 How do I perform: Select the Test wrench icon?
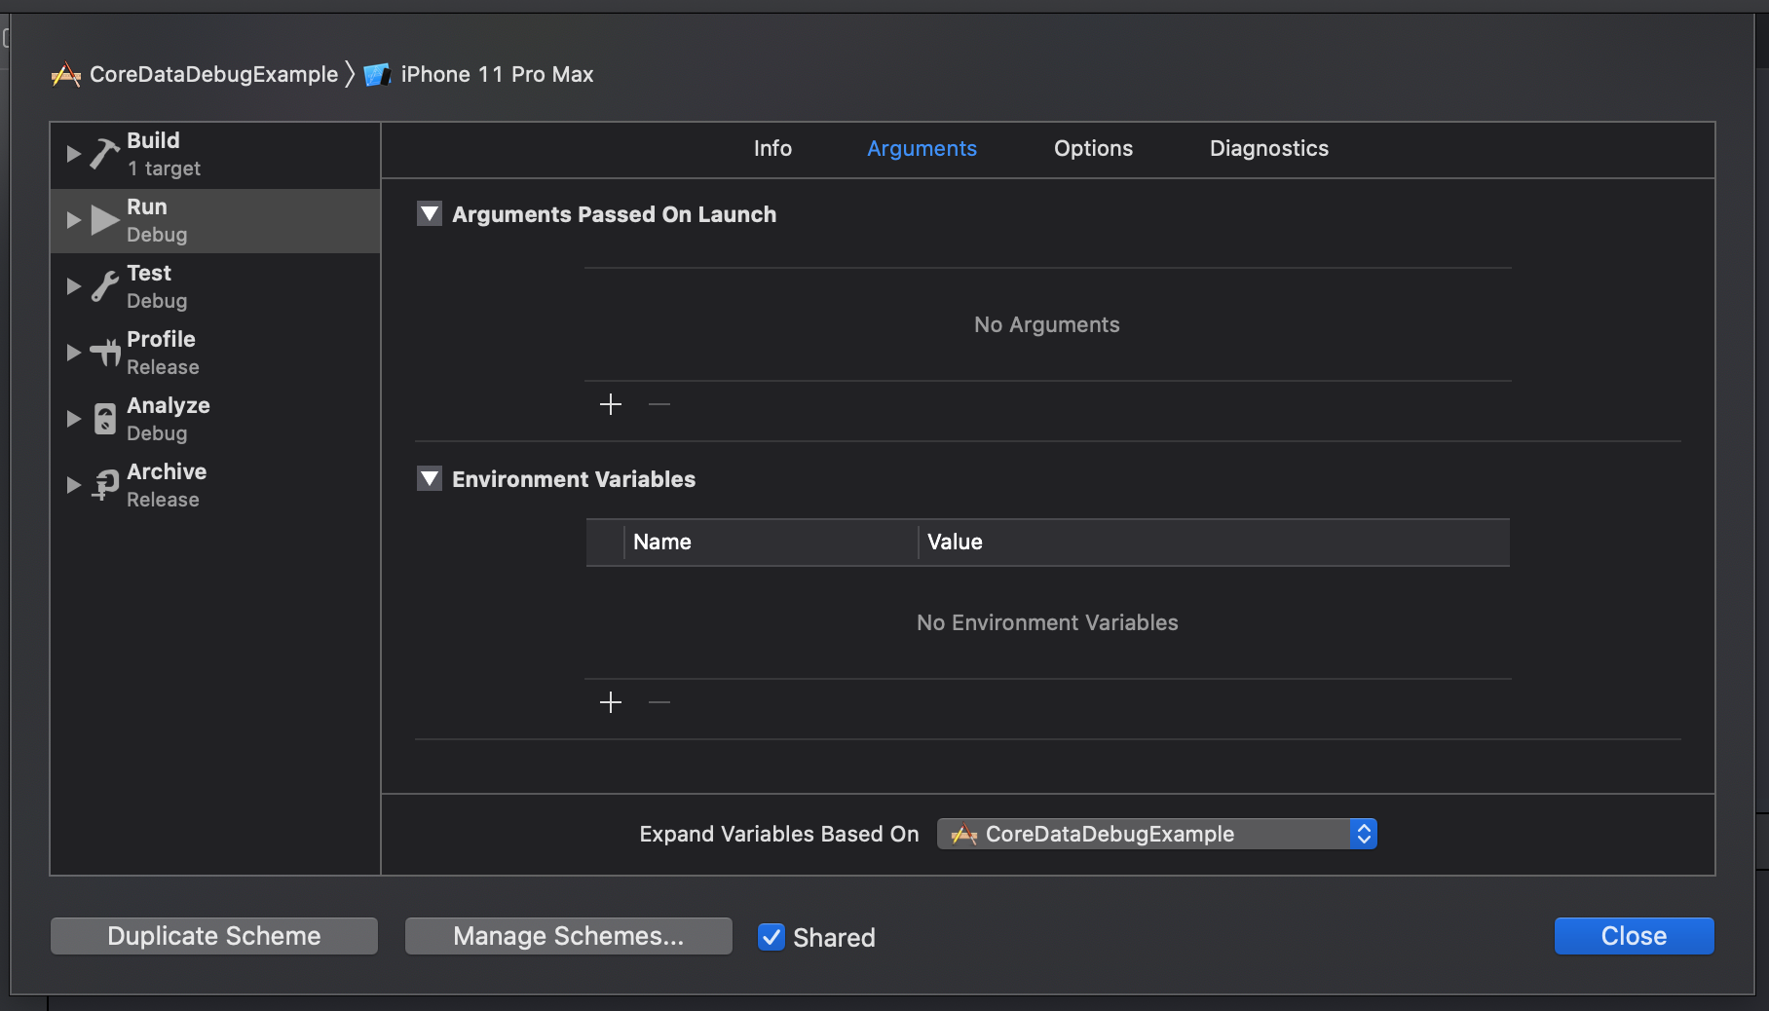click(104, 286)
